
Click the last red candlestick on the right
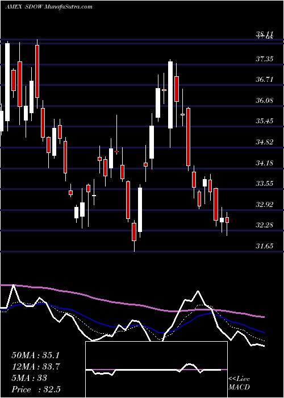(227, 220)
